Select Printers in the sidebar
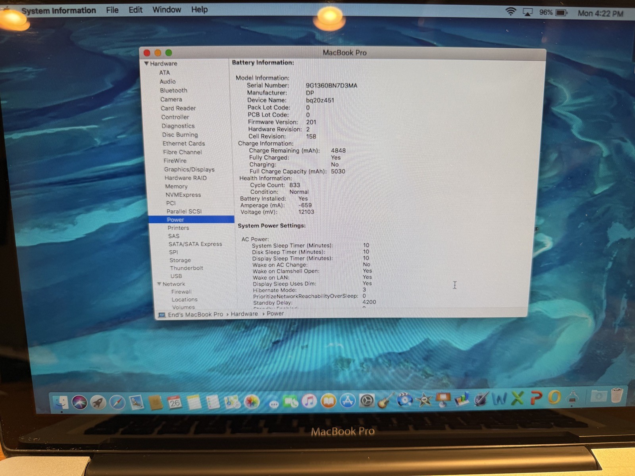 tap(178, 228)
